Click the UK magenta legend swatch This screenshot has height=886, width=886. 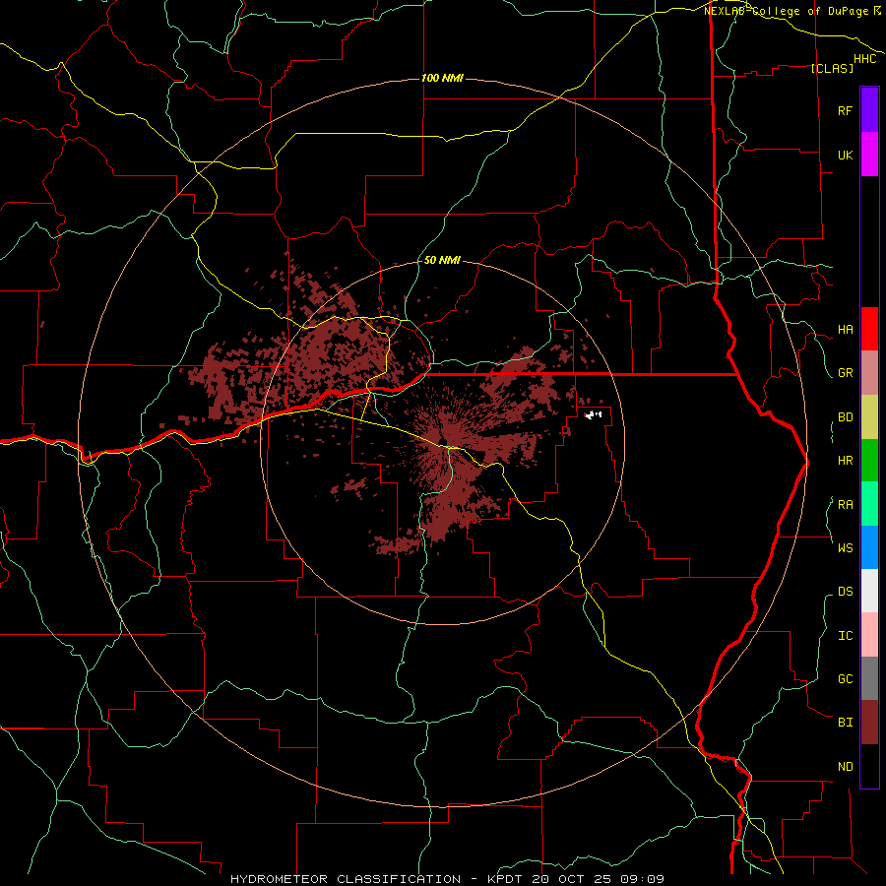pos(869,155)
